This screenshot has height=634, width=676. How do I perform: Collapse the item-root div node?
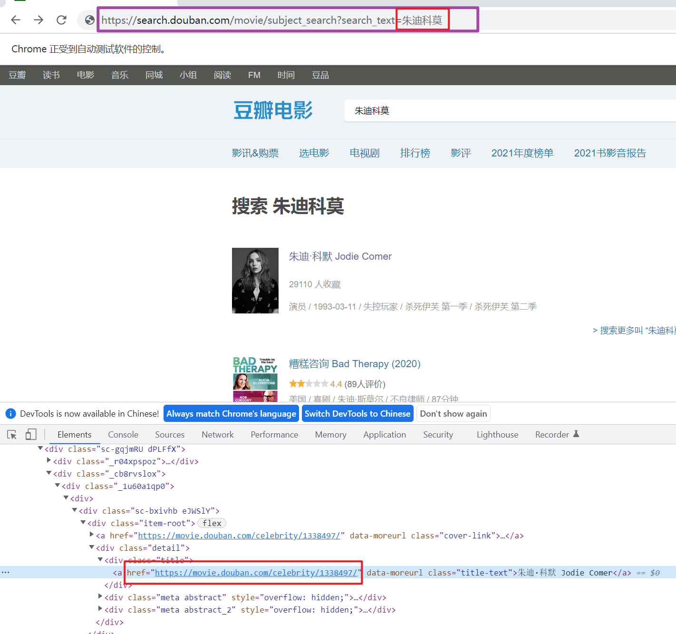[x=83, y=523]
